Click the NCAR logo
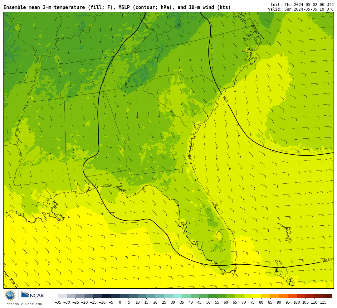Screen dimensions: 337x308 32,295
